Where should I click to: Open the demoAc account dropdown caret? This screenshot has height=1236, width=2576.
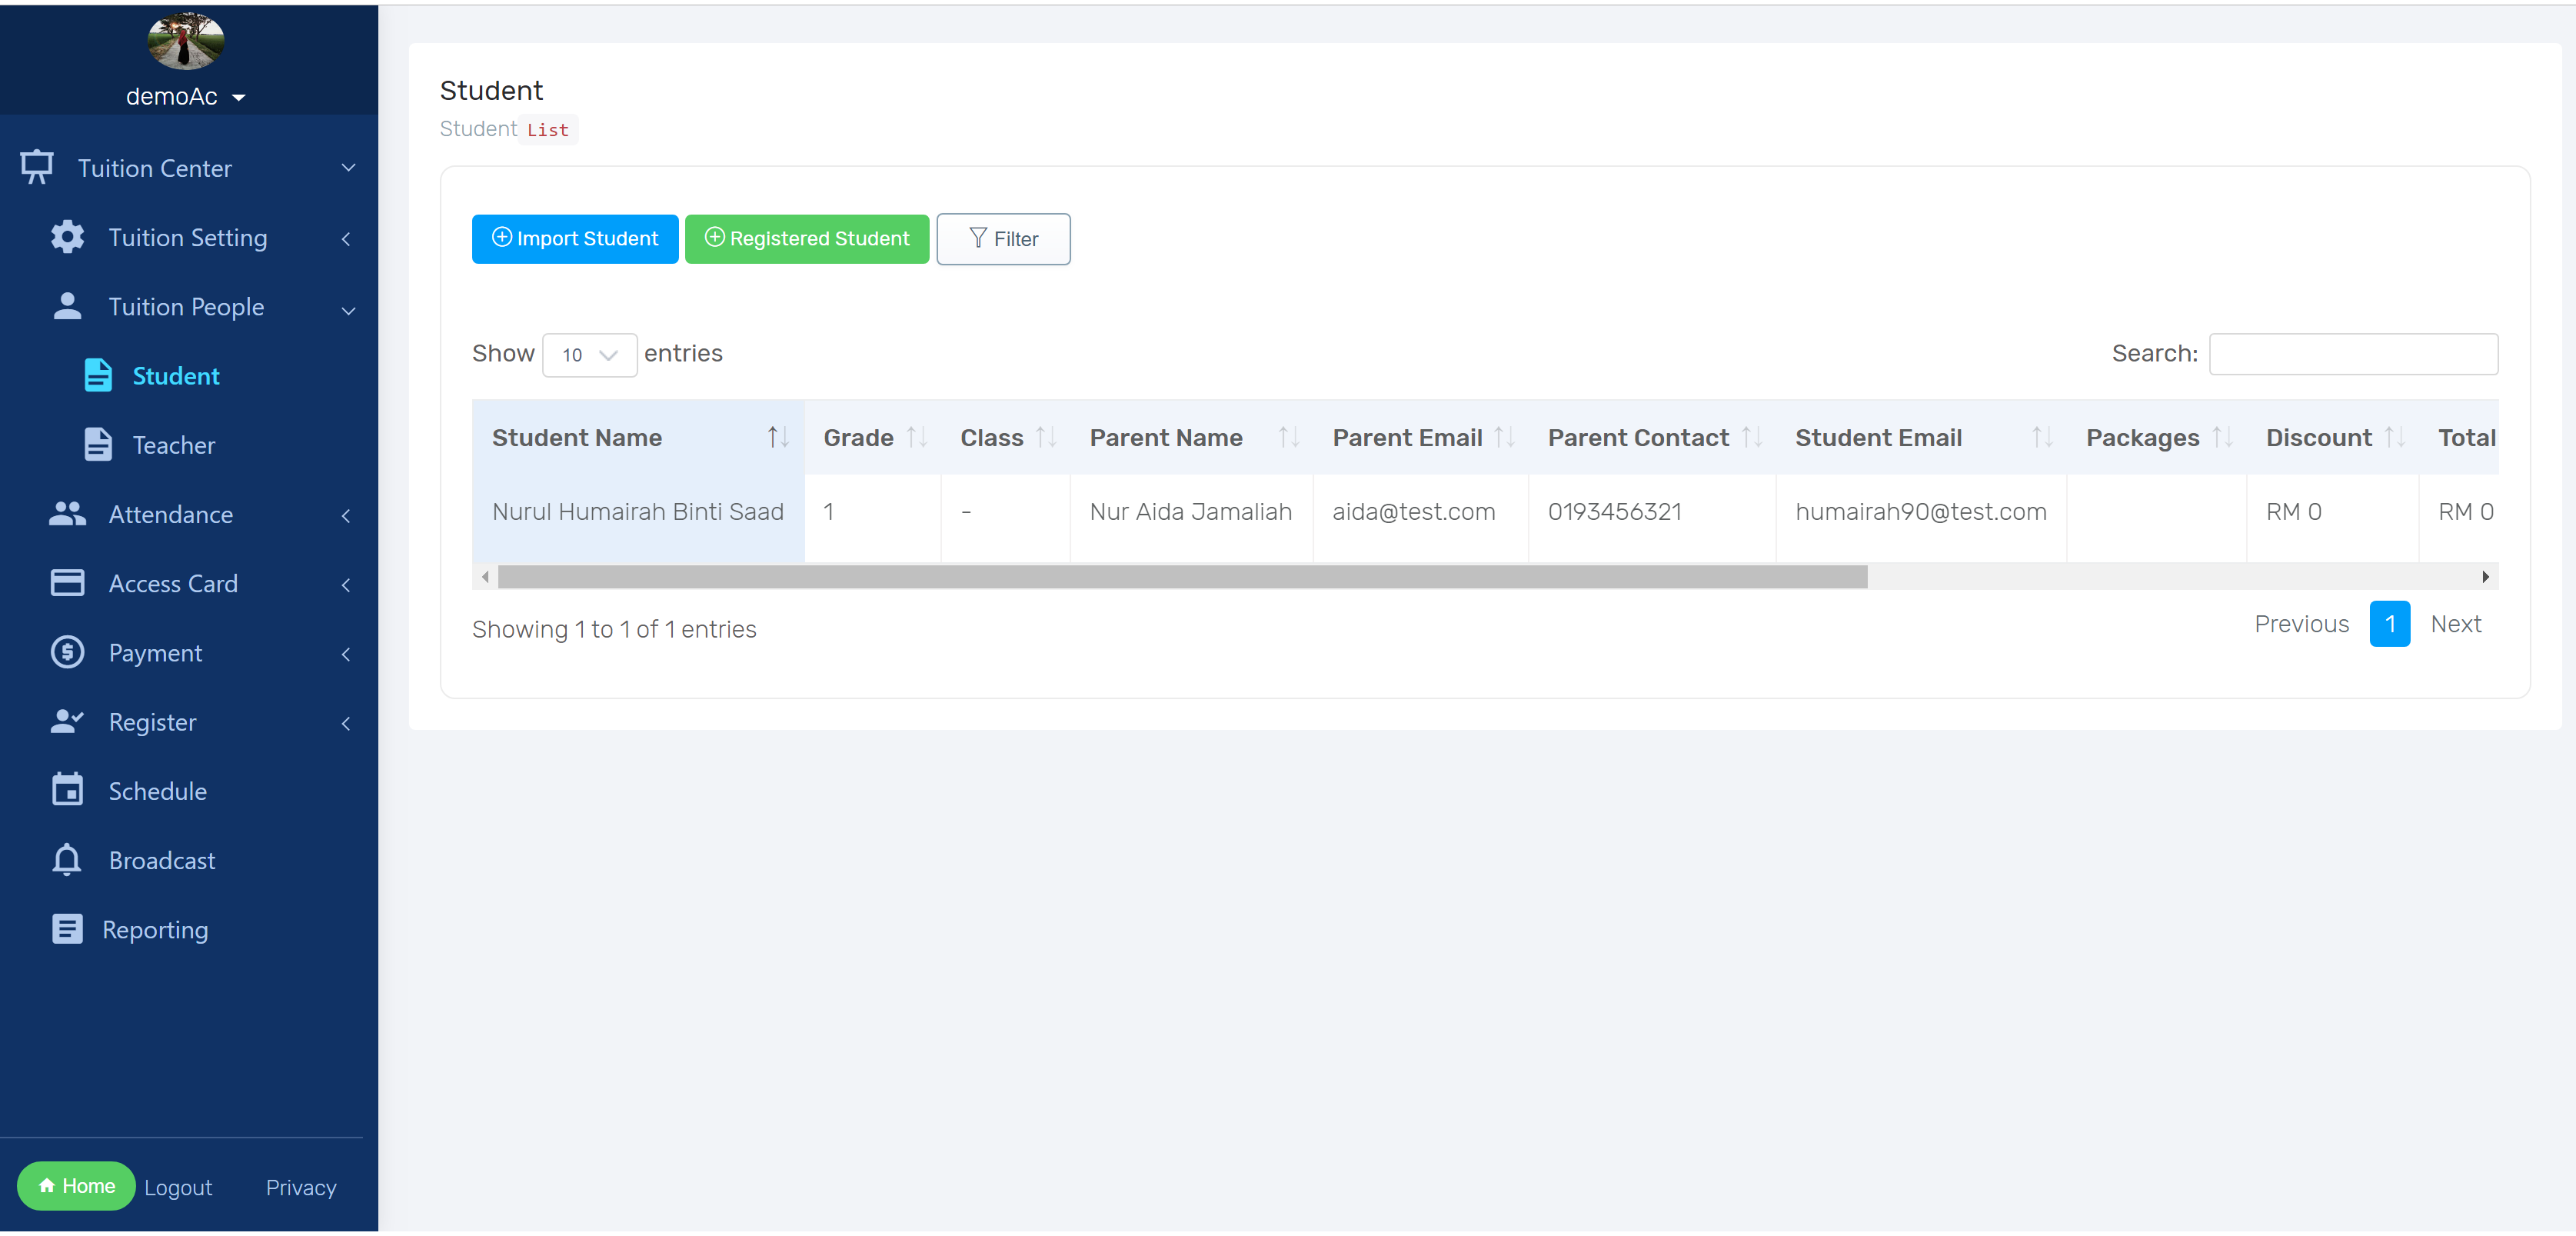238,98
